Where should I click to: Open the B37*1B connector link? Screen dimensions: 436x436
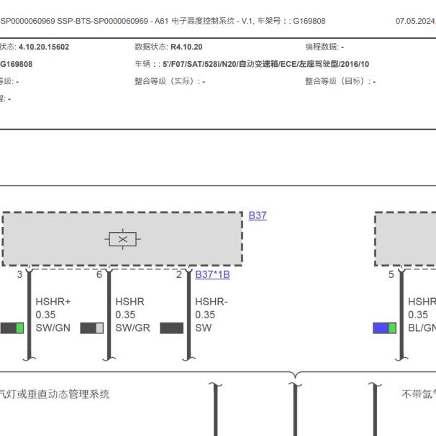(x=212, y=274)
